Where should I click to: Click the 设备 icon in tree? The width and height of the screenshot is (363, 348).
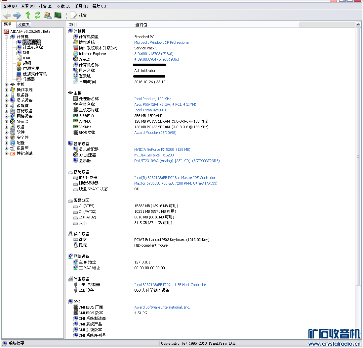tap(13, 127)
